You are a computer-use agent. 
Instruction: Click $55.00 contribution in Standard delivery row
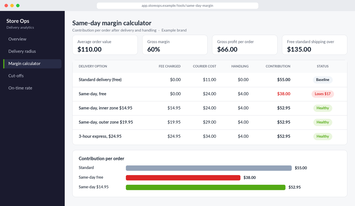coord(284,80)
